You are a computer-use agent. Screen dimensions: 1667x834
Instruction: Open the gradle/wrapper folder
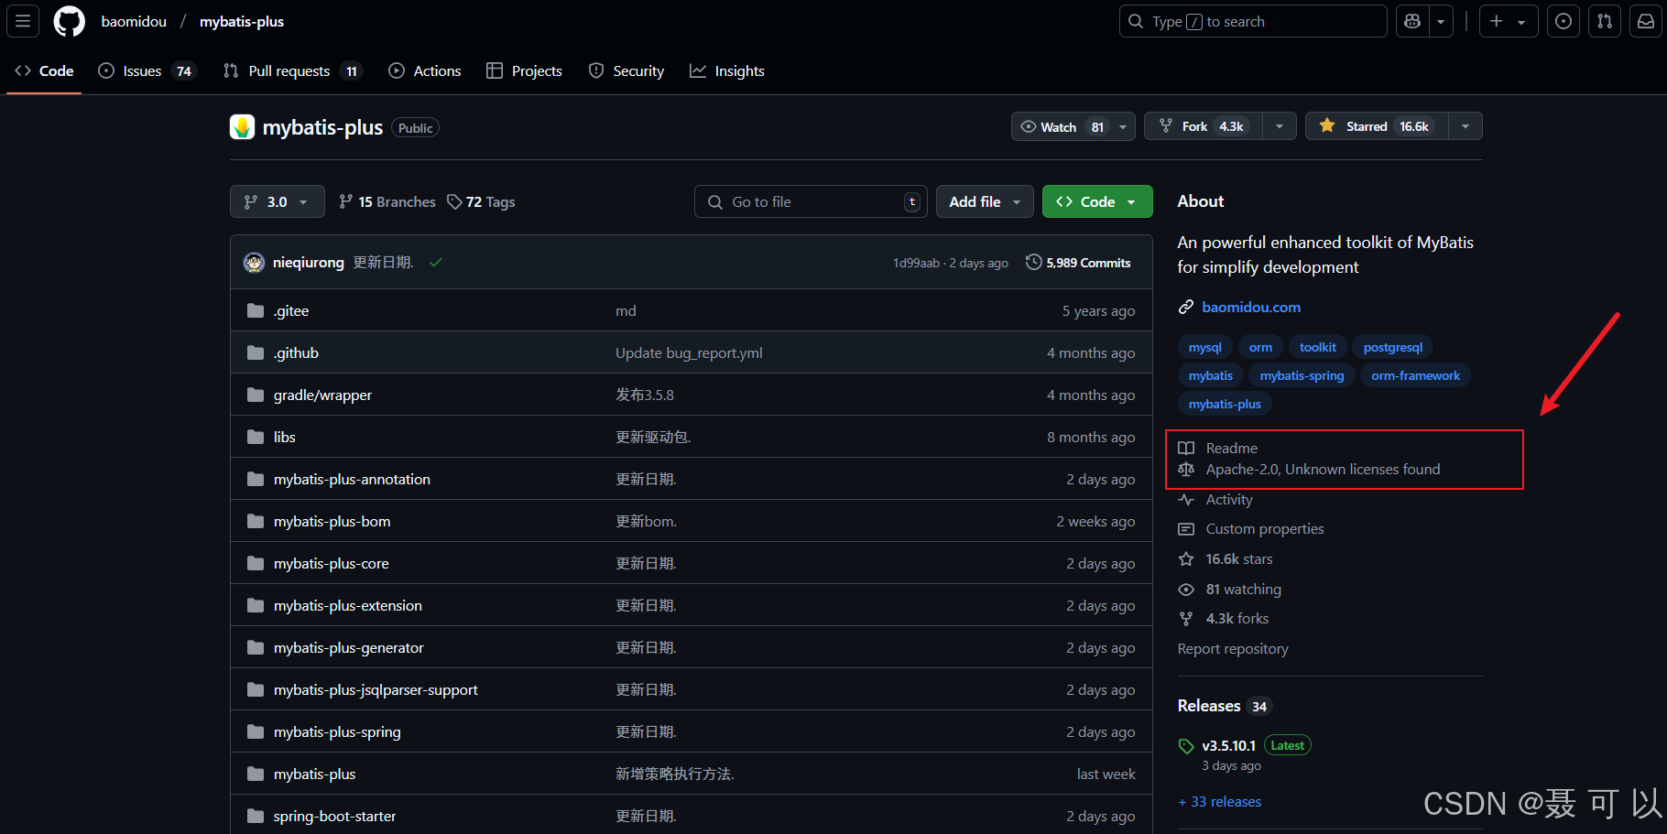click(x=322, y=395)
